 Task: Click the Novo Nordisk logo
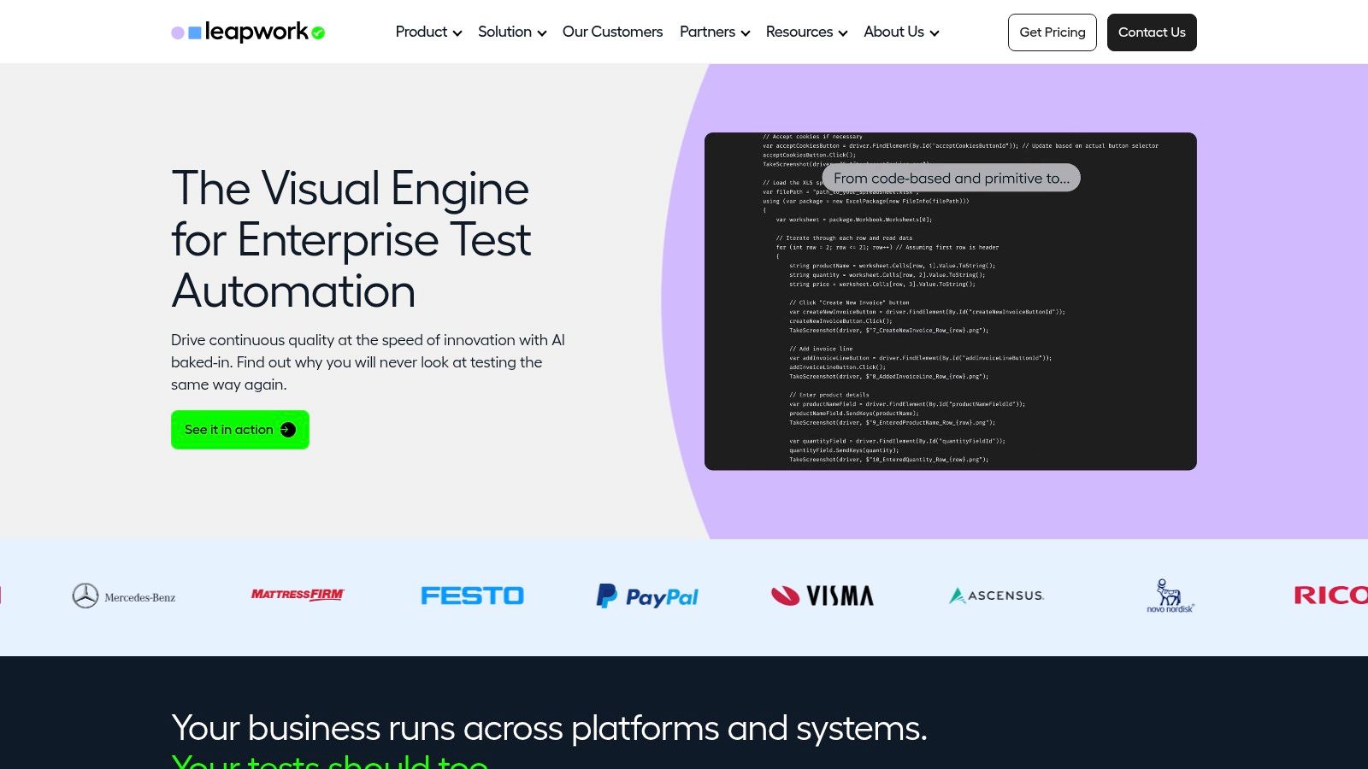tap(1170, 596)
